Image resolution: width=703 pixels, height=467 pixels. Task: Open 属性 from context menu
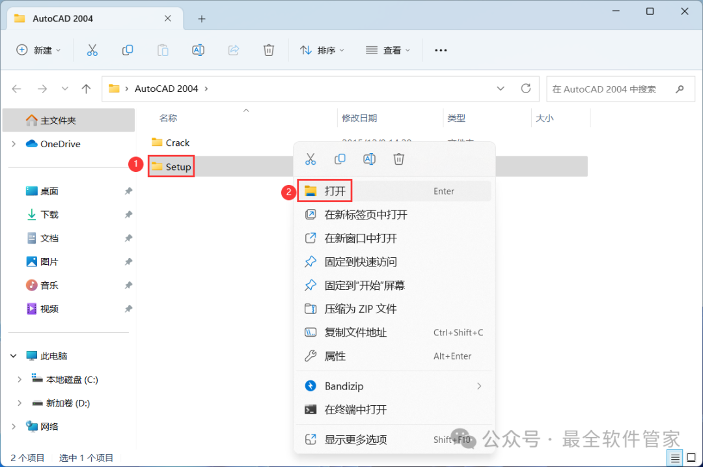394,356
